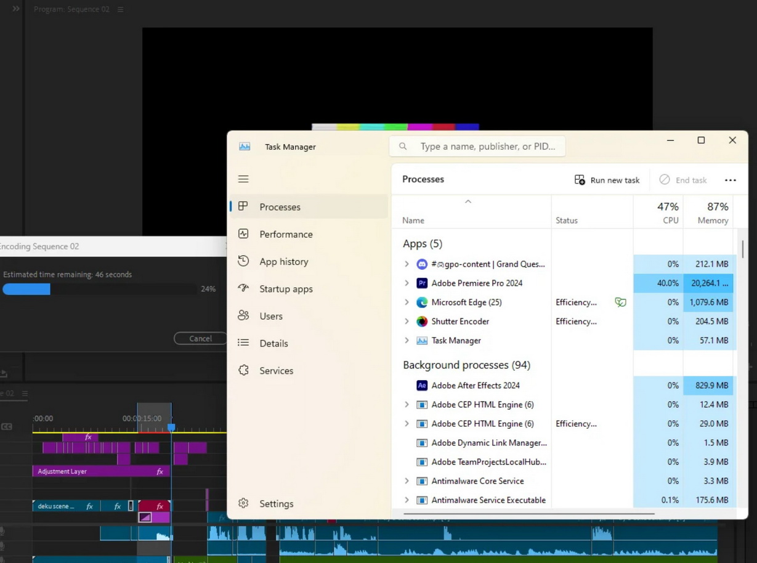Screen dimensions: 757x563
Task: Open Task Manager Settings
Action: (276, 503)
